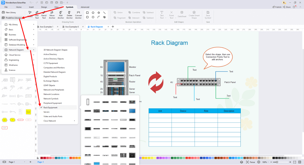Toggle Focus mode
Image resolution: width=304 pixels, height=165 pixels.
pyautogui.click(x=250, y=162)
